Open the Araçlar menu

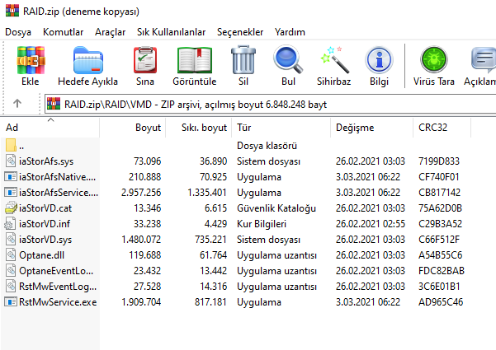click(110, 32)
